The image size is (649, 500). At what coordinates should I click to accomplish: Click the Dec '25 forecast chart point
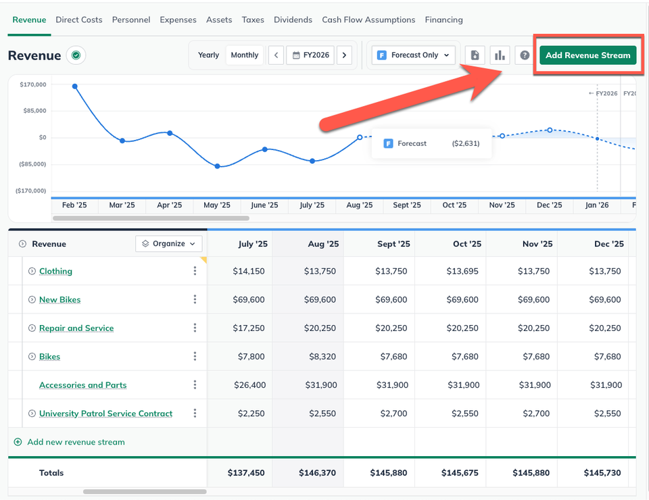pos(550,130)
